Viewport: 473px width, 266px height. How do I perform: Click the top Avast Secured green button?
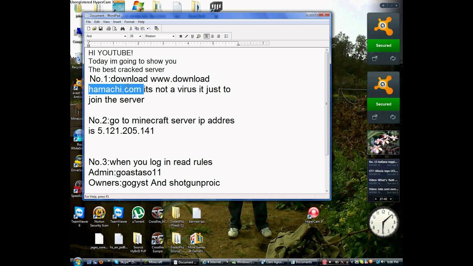coord(383,45)
